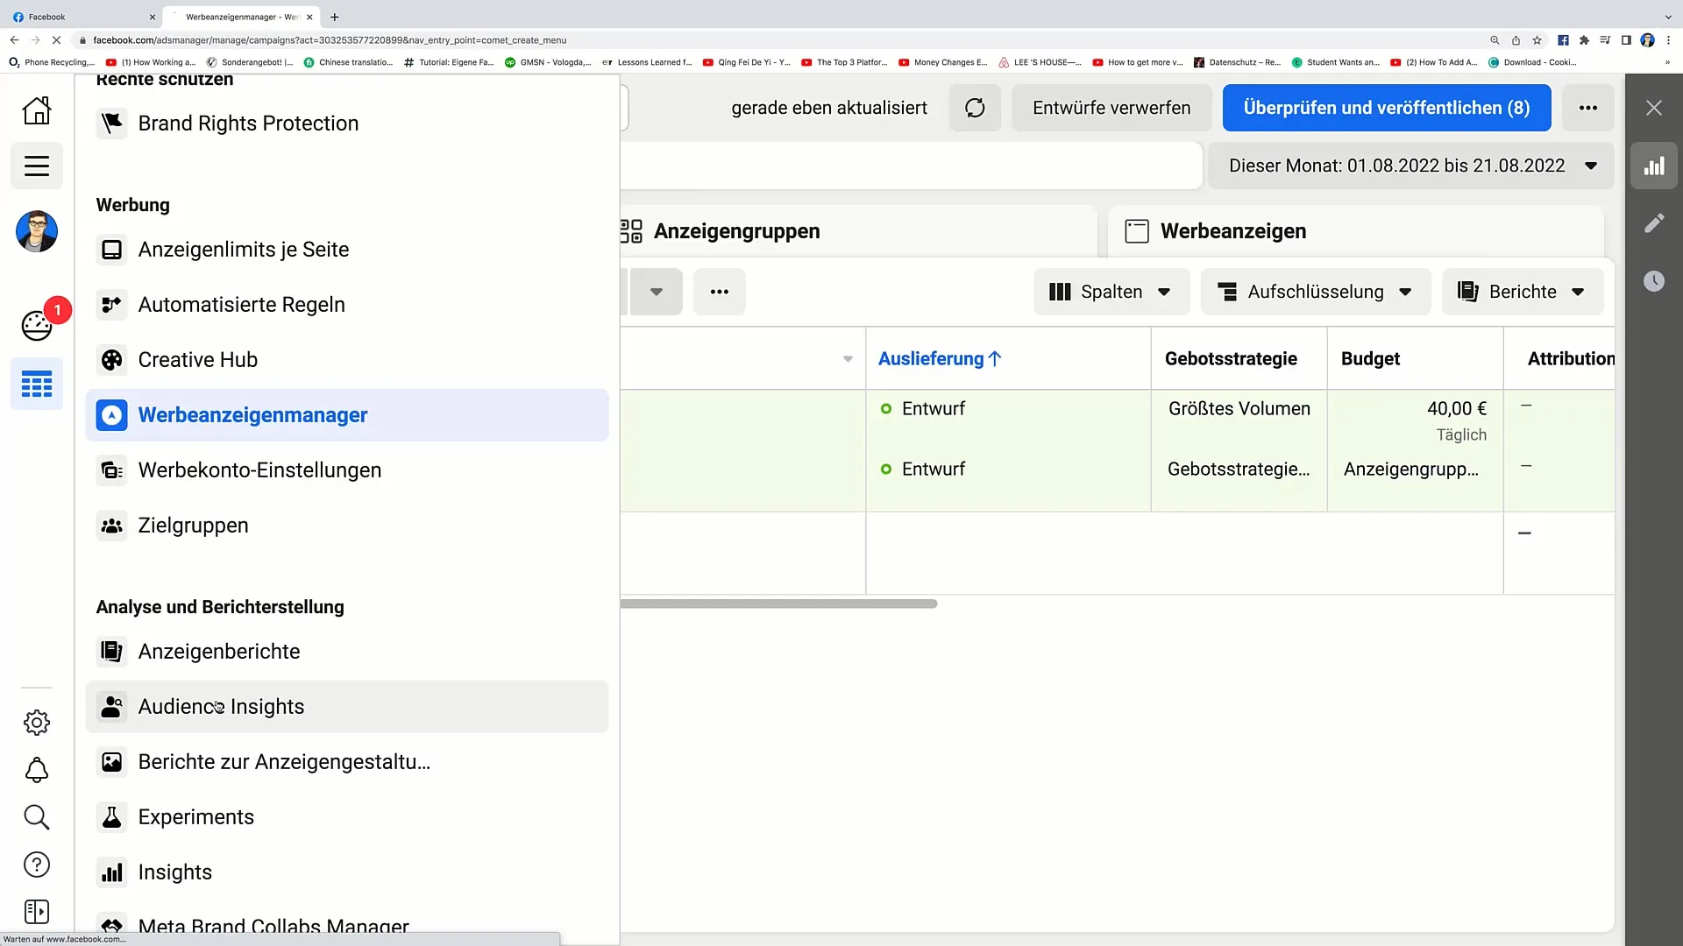Image resolution: width=1683 pixels, height=946 pixels.
Task: Open the date range dropdown Dieser Monat
Action: [x=1411, y=166]
